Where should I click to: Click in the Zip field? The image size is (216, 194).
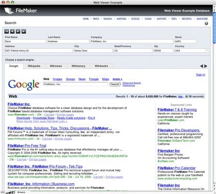[163, 51]
